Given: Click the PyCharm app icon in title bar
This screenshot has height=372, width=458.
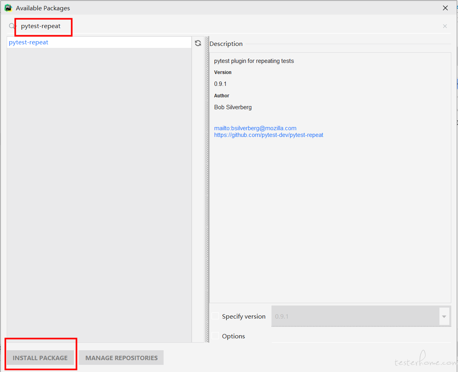Looking at the screenshot, I should (x=8, y=8).
